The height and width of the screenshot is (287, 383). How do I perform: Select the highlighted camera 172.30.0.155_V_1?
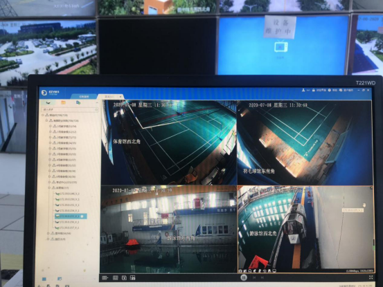click(x=71, y=216)
